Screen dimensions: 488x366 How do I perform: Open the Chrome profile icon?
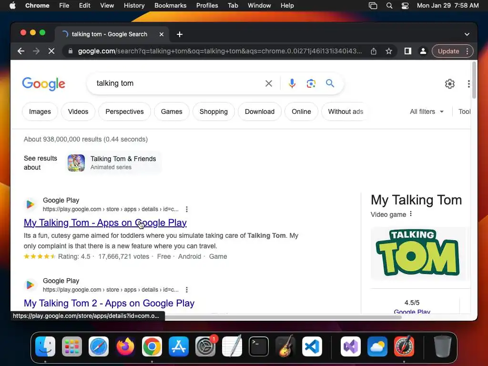click(423, 51)
